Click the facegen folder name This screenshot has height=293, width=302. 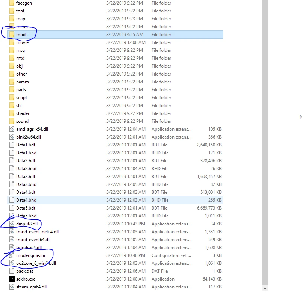(24, 3)
